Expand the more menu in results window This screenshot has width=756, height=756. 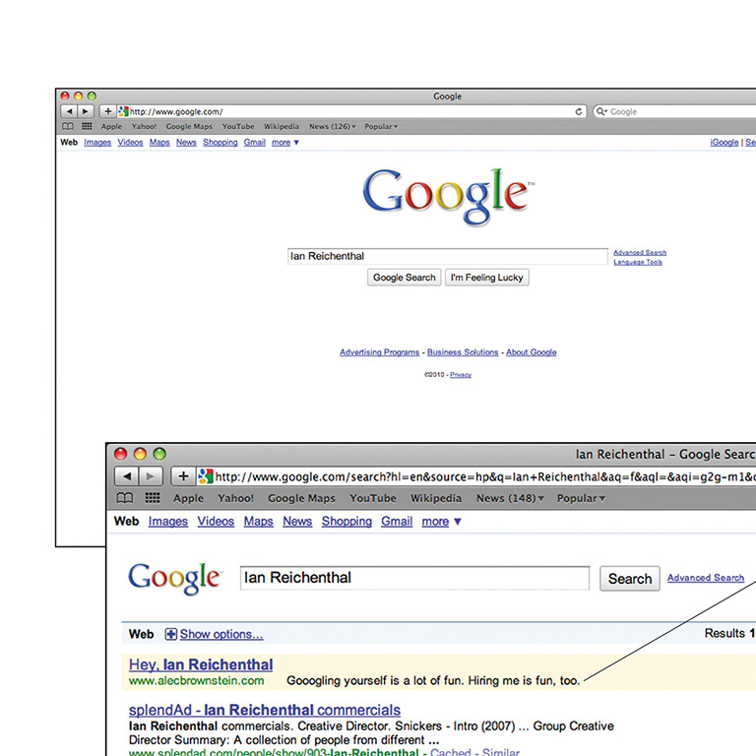(x=442, y=521)
